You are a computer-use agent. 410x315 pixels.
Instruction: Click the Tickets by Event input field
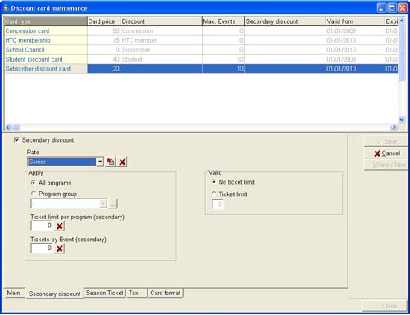[x=42, y=248]
